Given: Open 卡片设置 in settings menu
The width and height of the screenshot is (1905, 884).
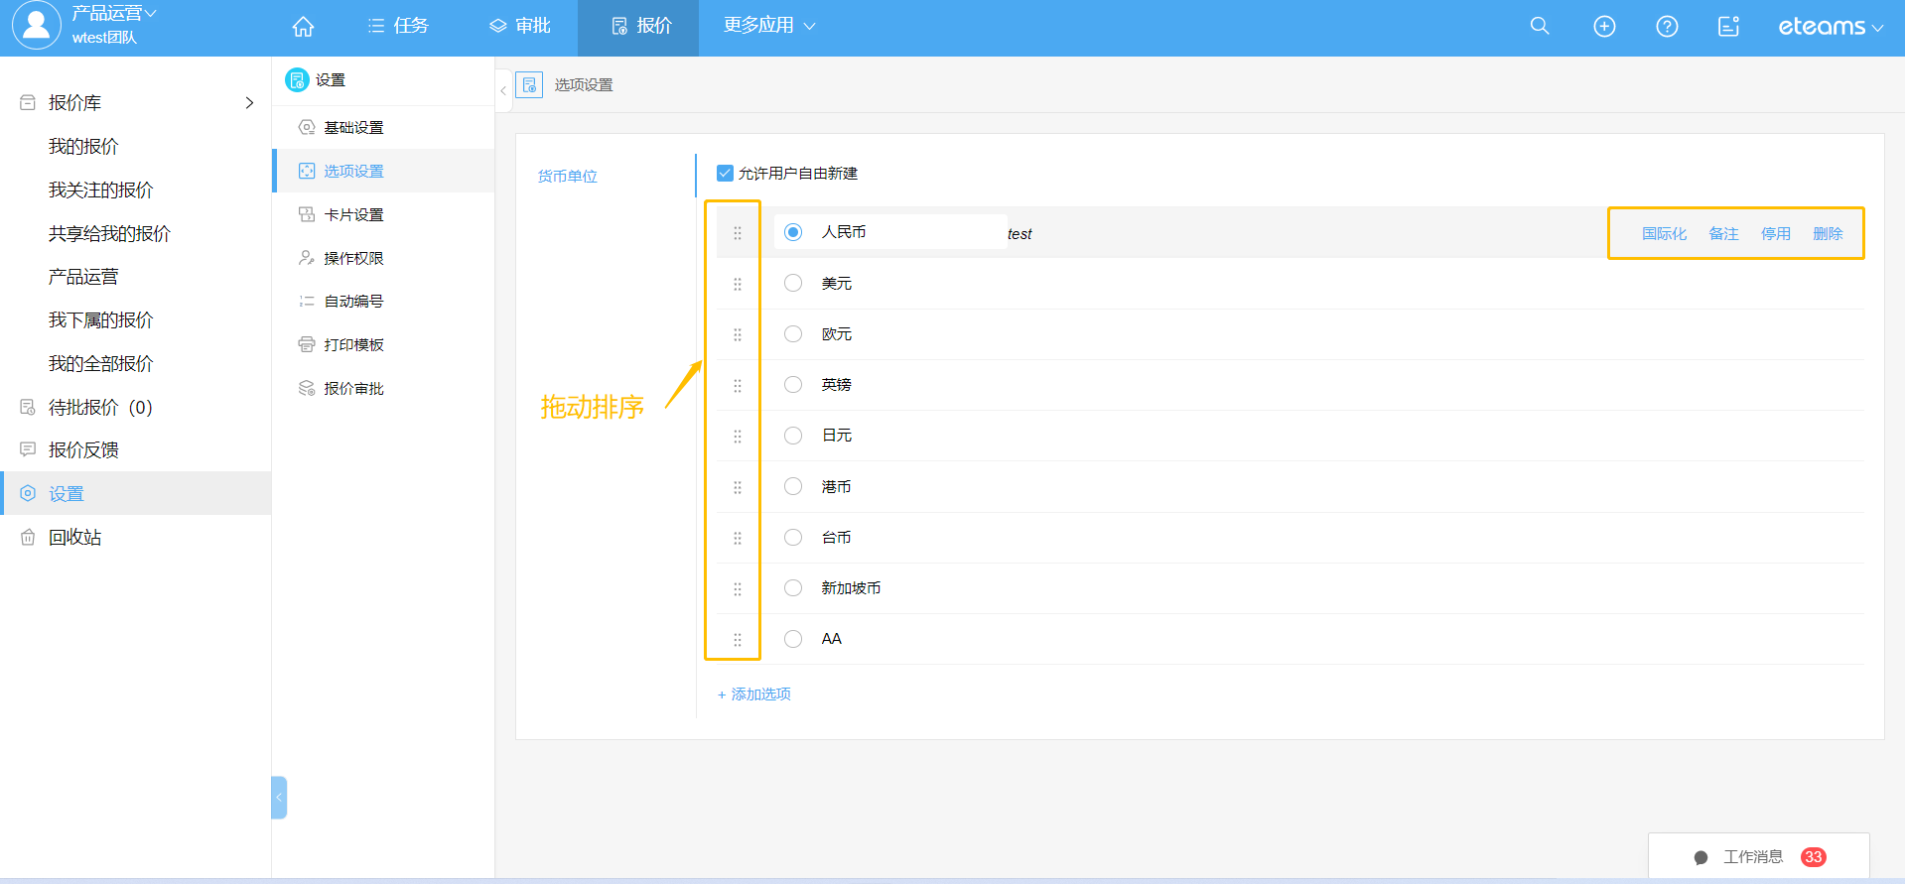Looking at the screenshot, I should pyautogui.click(x=353, y=215).
